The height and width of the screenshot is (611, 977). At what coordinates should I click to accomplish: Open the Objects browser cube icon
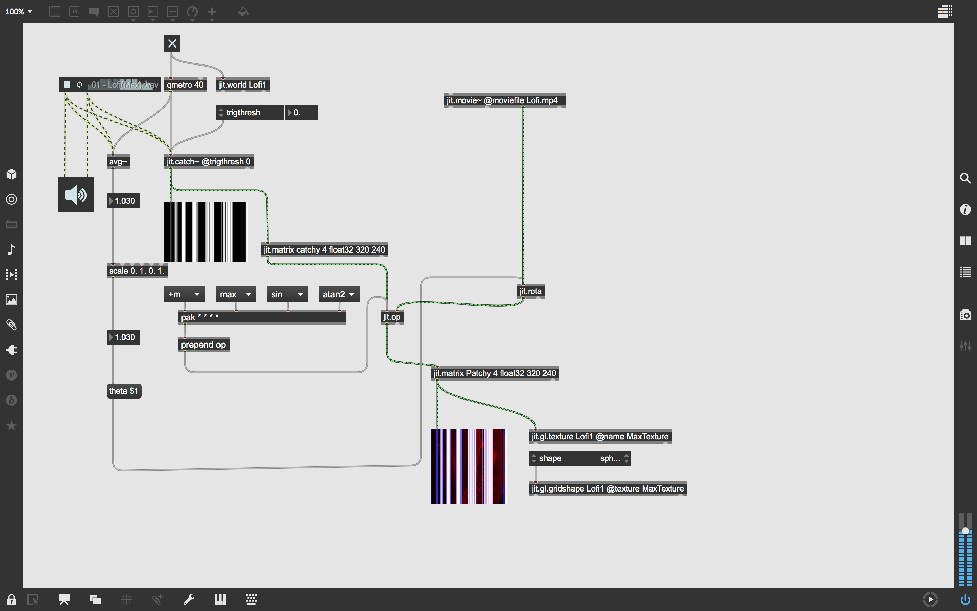tap(12, 174)
